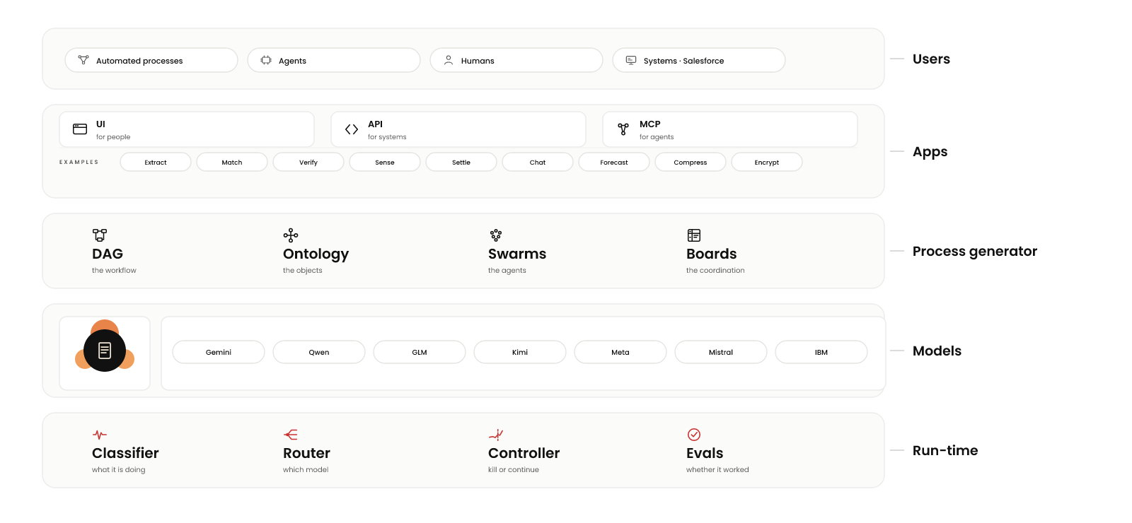
Task: Click the Evals checkmark circle icon
Action: click(694, 435)
